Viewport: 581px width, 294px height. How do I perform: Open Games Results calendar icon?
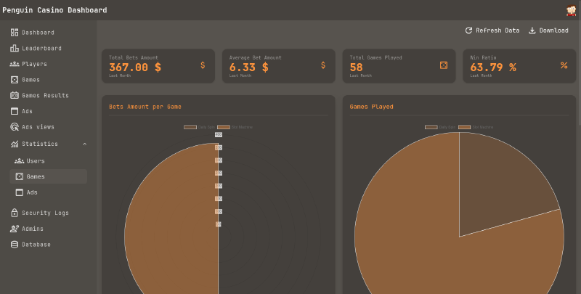15,95
